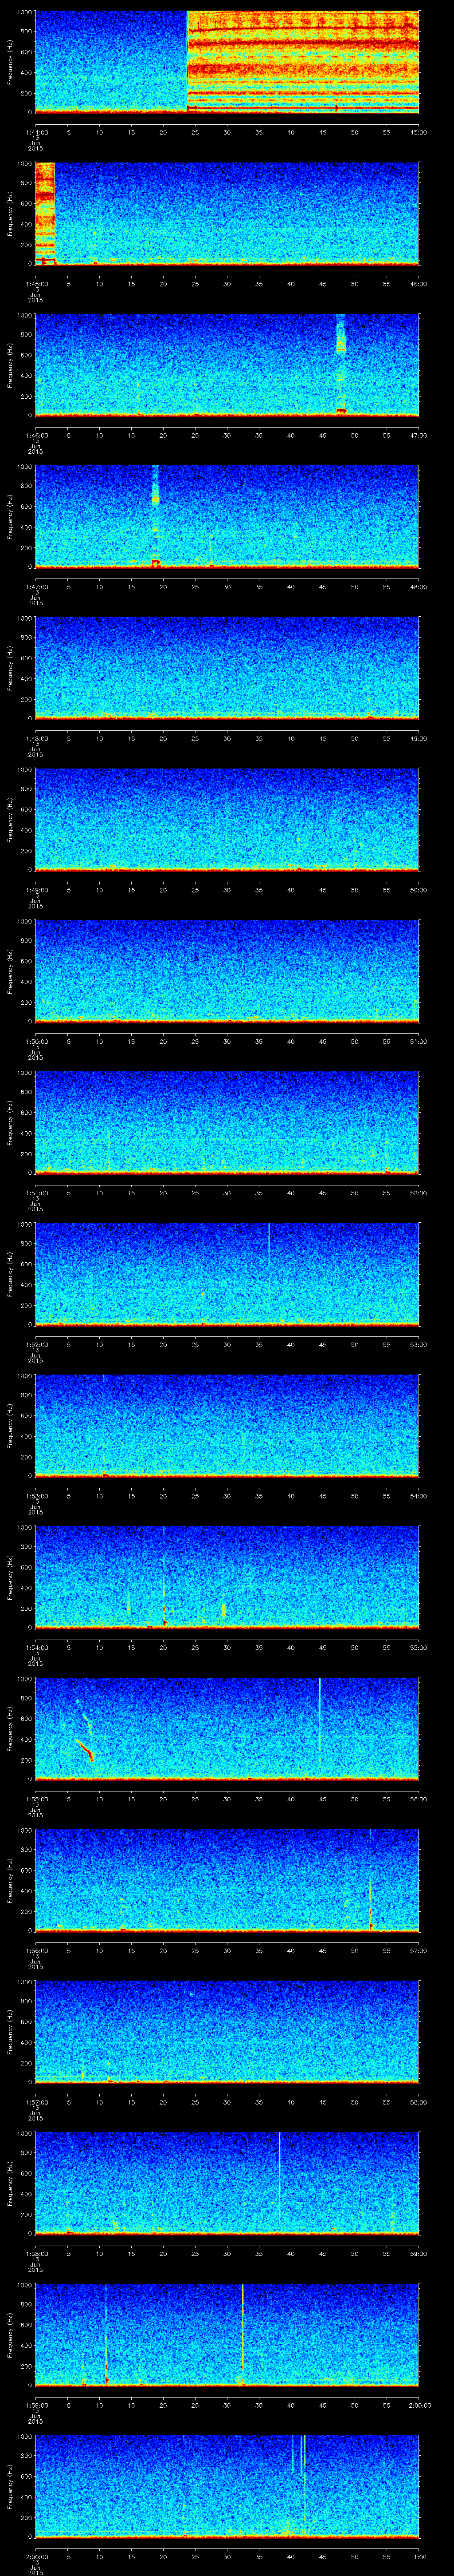Click the 53:00 end time label
The image size is (454, 2576).
coord(418,1344)
